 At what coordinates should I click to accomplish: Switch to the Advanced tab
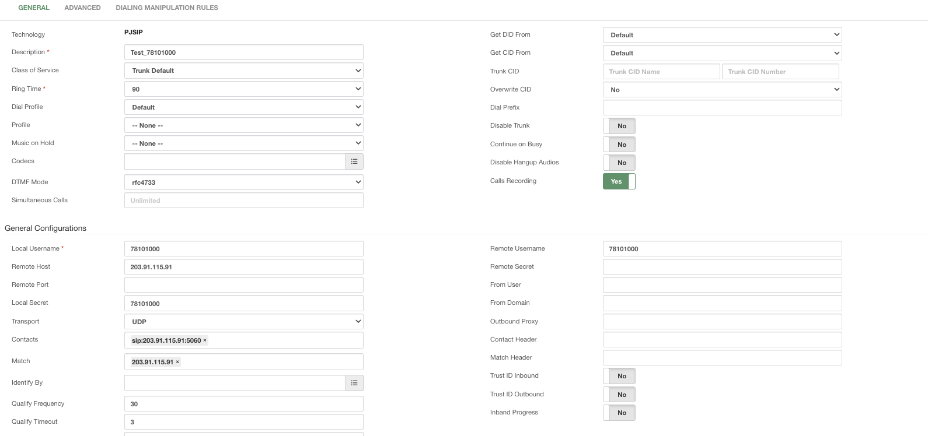tap(82, 8)
